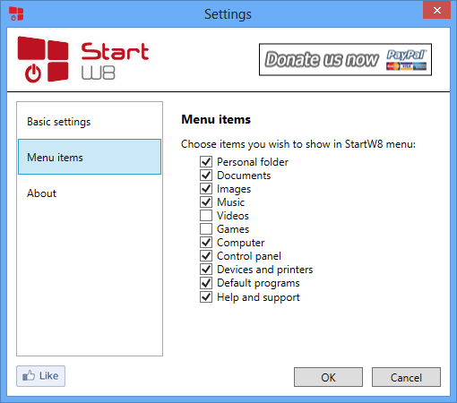Uncheck the Documents checkbox
This screenshot has width=457, height=403.
click(x=206, y=175)
